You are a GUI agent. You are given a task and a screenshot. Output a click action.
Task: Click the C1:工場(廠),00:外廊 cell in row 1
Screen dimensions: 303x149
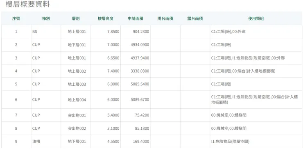(256, 32)
